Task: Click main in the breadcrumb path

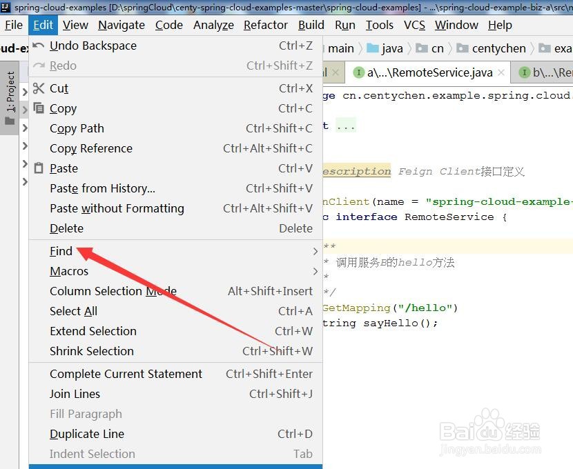Action: click(x=341, y=48)
